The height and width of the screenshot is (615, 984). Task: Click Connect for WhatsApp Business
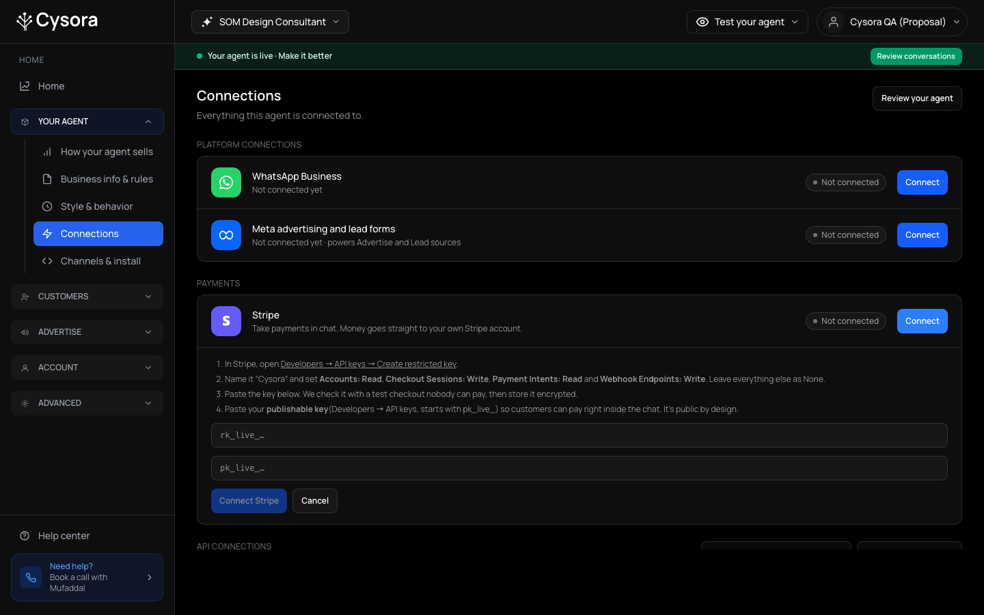click(x=922, y=182)
